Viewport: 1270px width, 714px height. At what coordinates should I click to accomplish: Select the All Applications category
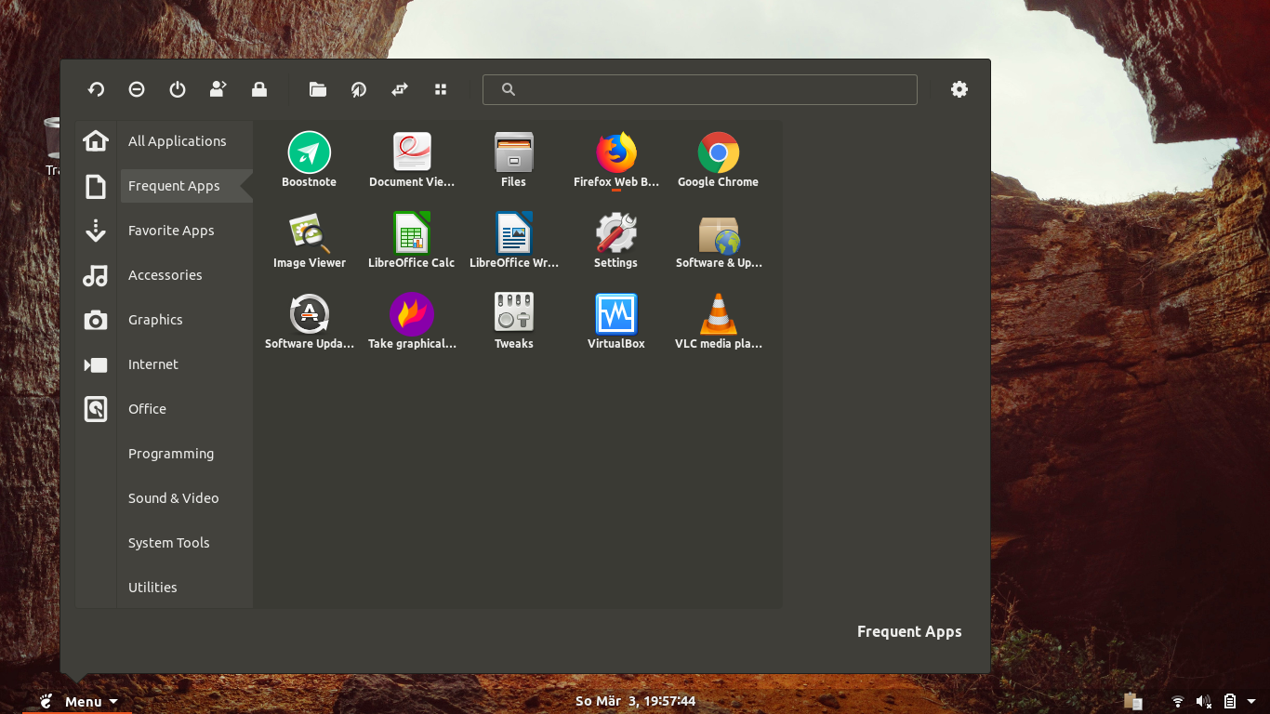[x=186, y=141]
